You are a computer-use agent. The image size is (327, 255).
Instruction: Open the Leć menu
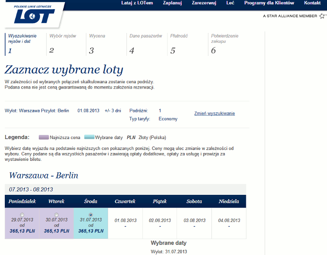point(230,3)
